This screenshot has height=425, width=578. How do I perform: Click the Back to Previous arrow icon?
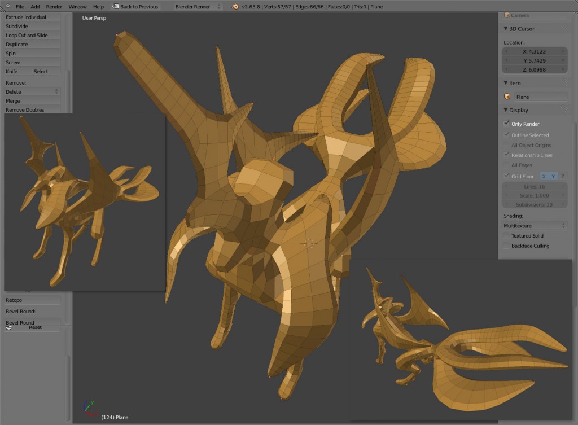(x=115, y=7)
